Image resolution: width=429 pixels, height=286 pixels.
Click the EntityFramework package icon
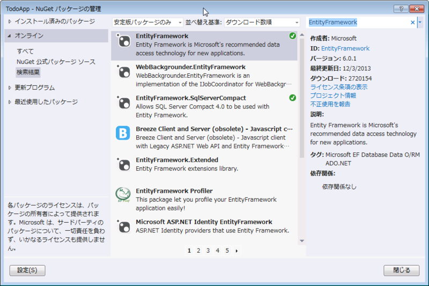123,41
